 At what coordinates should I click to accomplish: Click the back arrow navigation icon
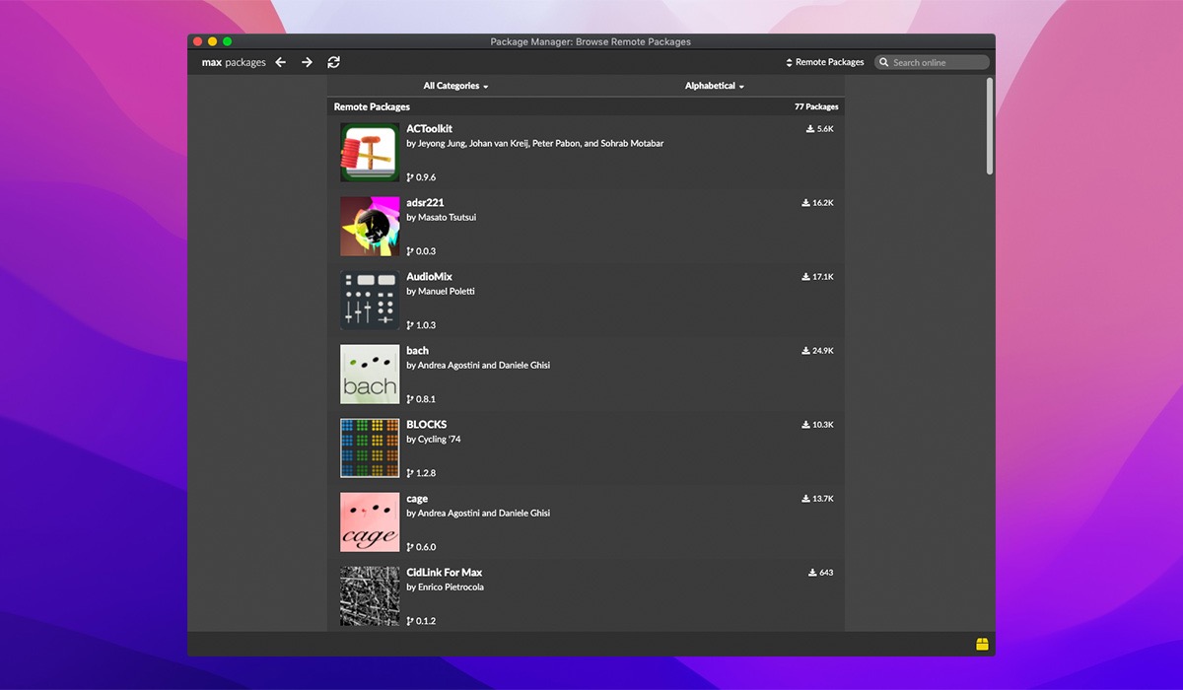pyautogui.click(x=281, y=62)
